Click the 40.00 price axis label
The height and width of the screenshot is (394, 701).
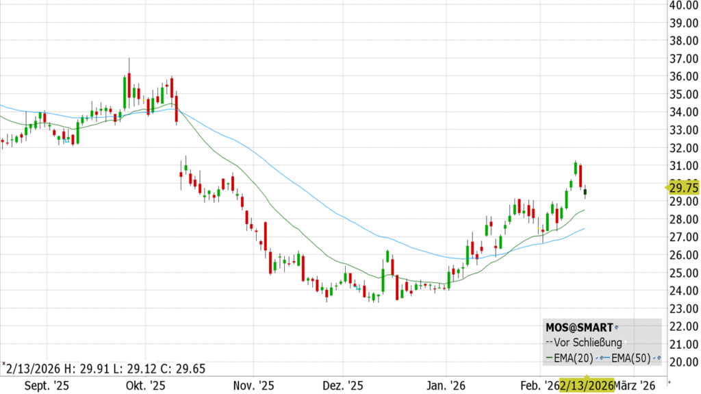683,5
